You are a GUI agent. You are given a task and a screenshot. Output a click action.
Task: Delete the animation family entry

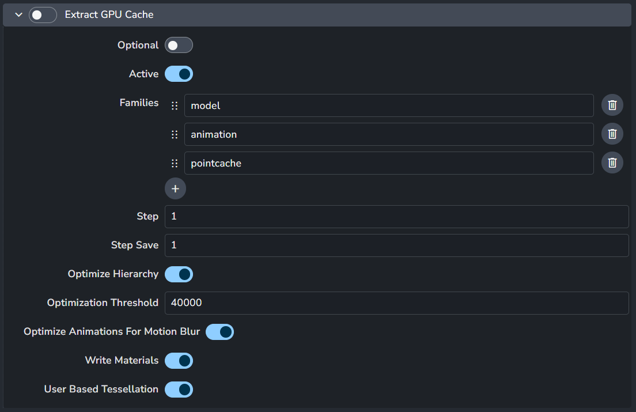click(612, 134)
